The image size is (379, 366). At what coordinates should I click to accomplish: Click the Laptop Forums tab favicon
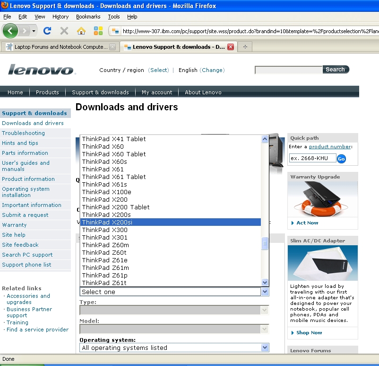(9, 47)
